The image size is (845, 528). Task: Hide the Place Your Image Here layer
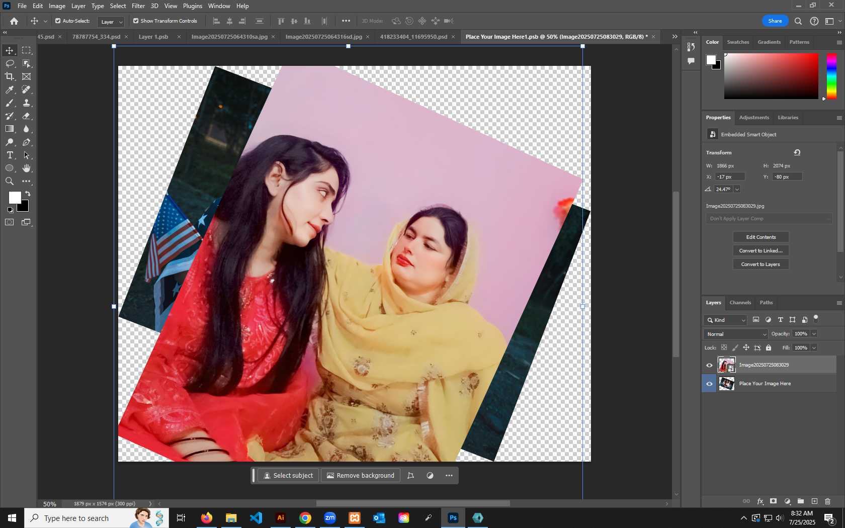(x=709, y=384)
